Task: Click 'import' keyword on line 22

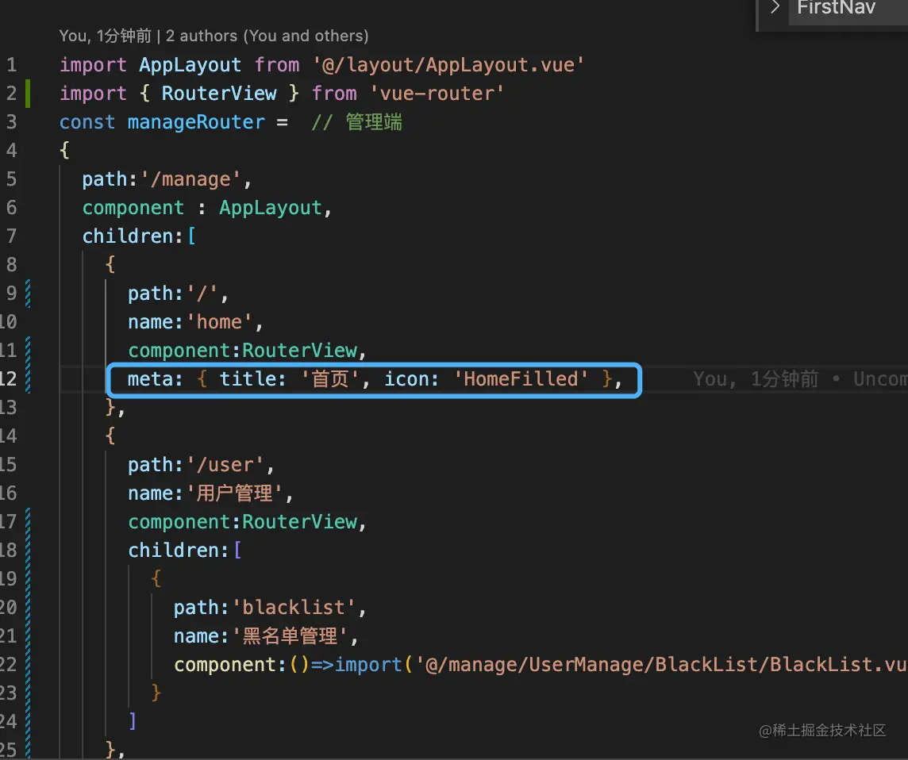Action: point(368,665)
